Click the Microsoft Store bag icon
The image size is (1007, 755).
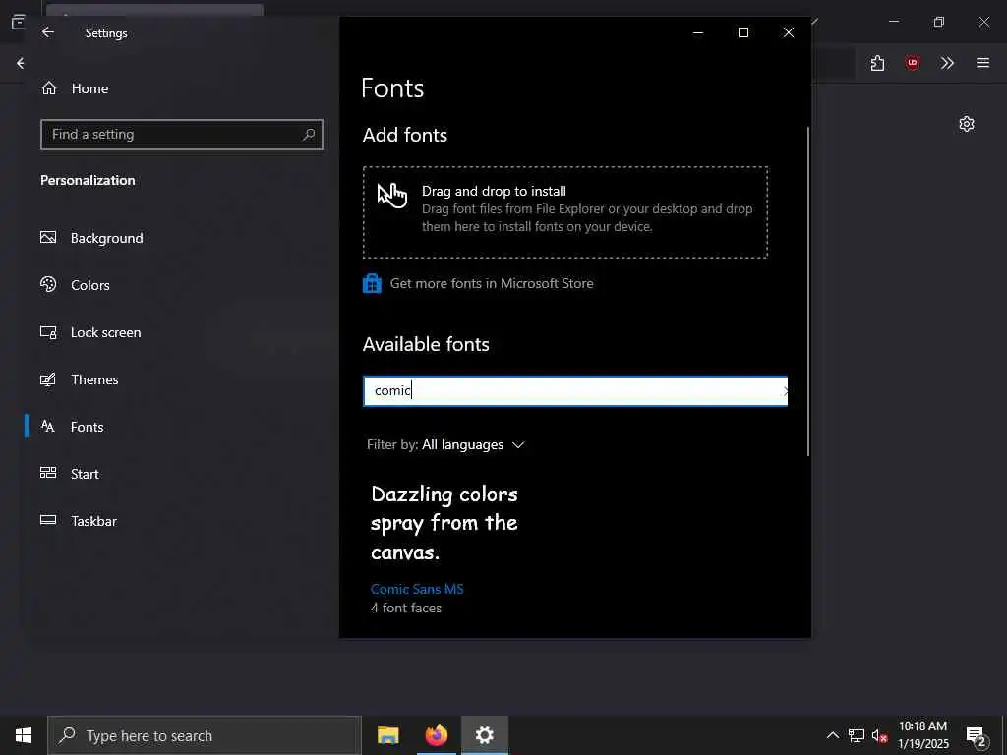[x=372, y=283]
